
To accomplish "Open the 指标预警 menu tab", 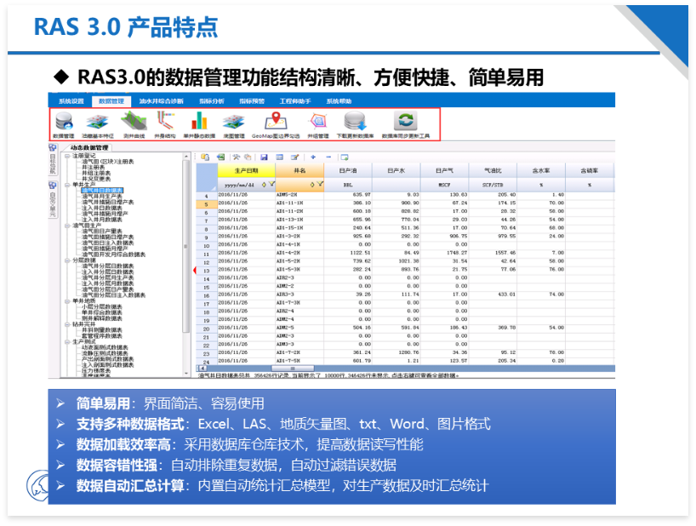I will [252, 101].
